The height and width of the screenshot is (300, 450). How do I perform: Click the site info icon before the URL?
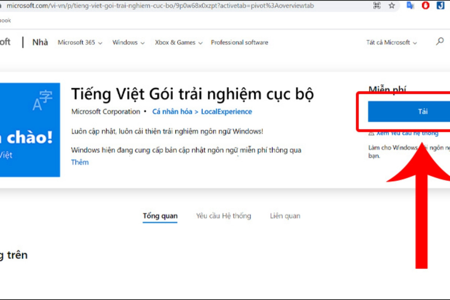[x=1, y=6]
